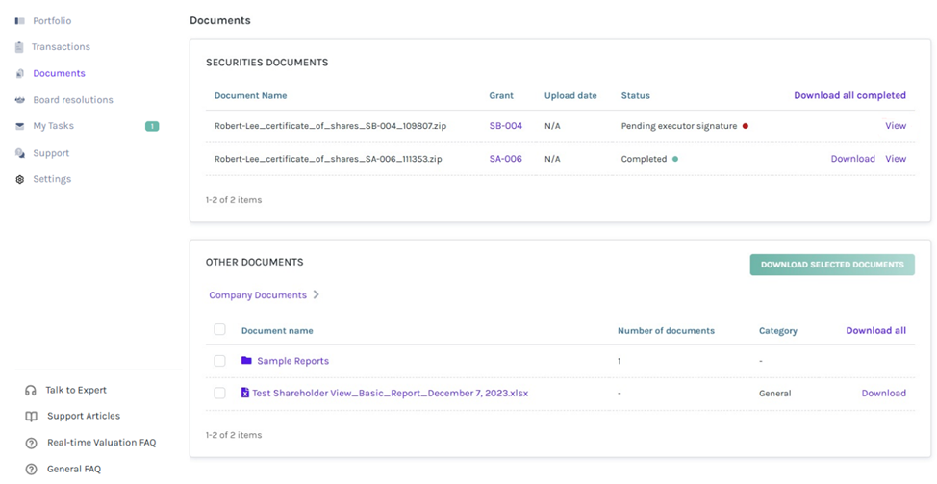Expand the Company Documents breadcrumb chevron
Viewport: 937px width, 484px height.
click(317, 295)
